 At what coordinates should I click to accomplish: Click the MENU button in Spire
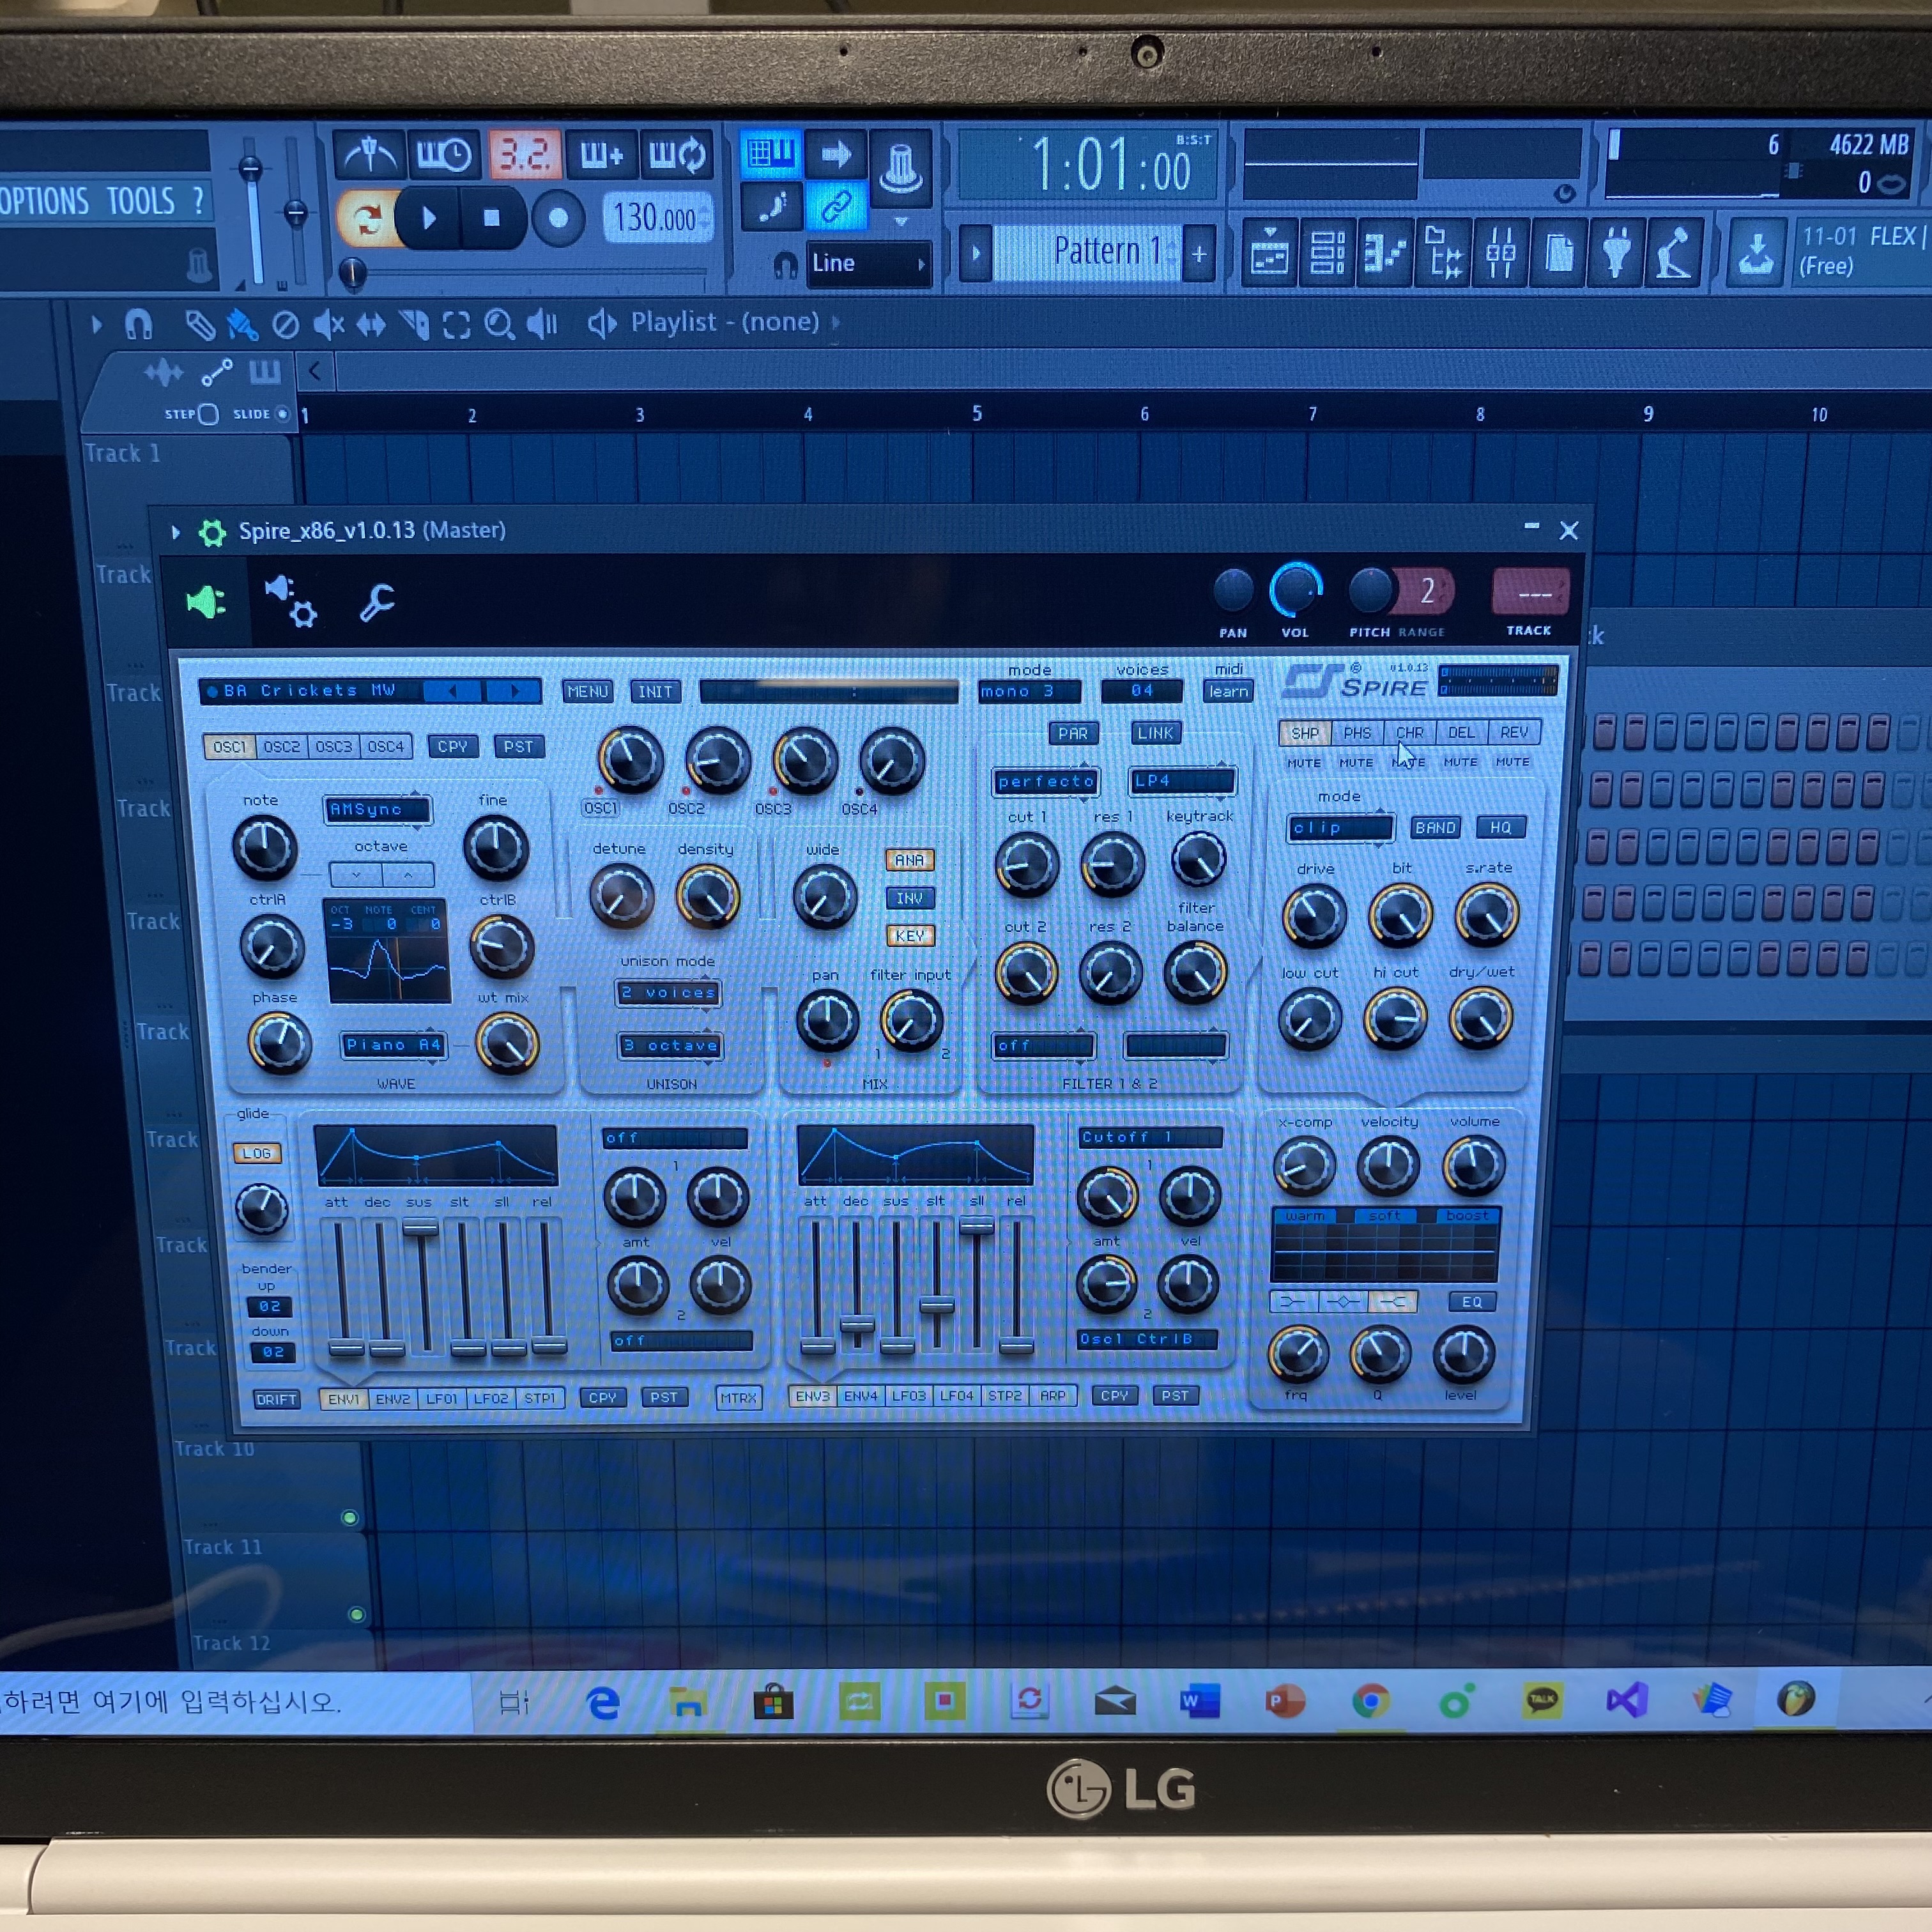point(587,692)
